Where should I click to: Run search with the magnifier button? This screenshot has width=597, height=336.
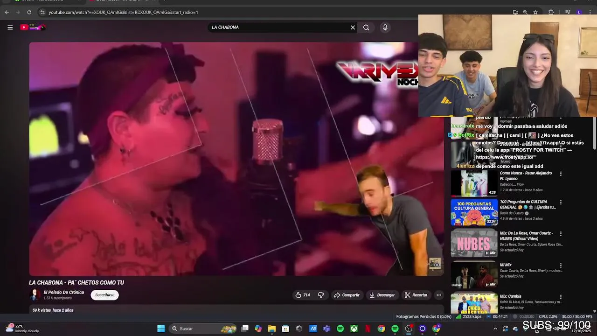point(366,28)
